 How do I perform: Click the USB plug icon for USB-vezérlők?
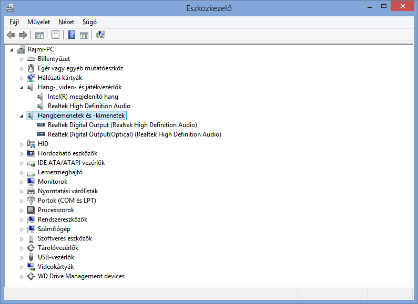[x=31, y=257]
